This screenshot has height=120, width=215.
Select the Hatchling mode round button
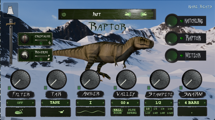pyautogui.click(x=172, y=21)
